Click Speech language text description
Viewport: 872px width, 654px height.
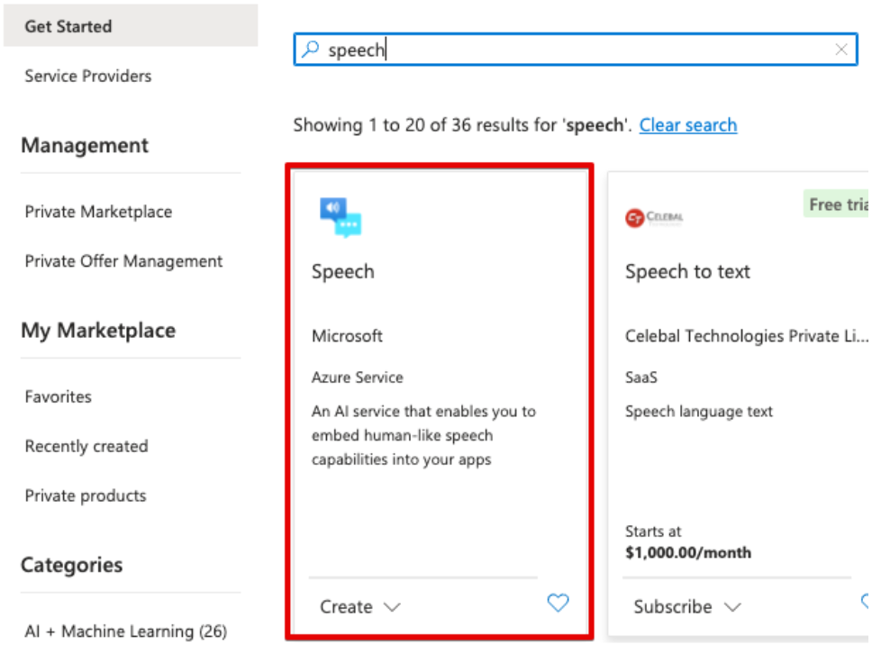click(x=698, y=412)
